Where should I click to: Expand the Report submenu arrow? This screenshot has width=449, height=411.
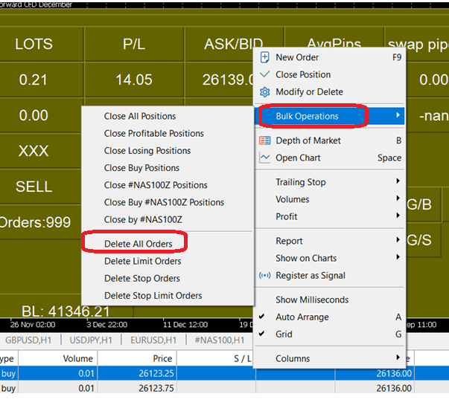click(398, 240)
